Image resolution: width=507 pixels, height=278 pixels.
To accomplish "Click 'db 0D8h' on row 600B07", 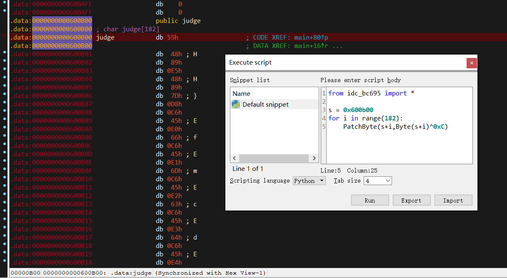I will click(x=169, y=104).
